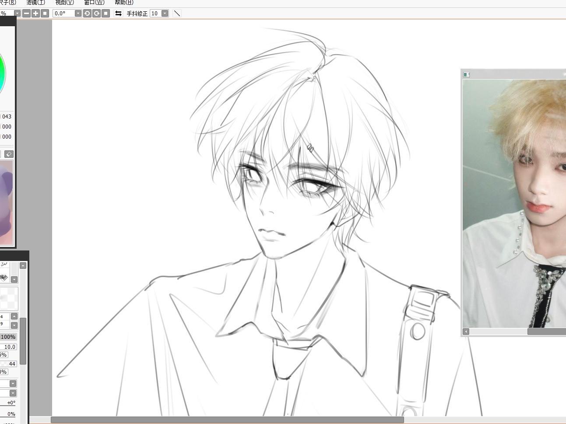566x424 pixels.
Task: Click the tool tray scroll down arrow
Action: [x=14, y=279]
